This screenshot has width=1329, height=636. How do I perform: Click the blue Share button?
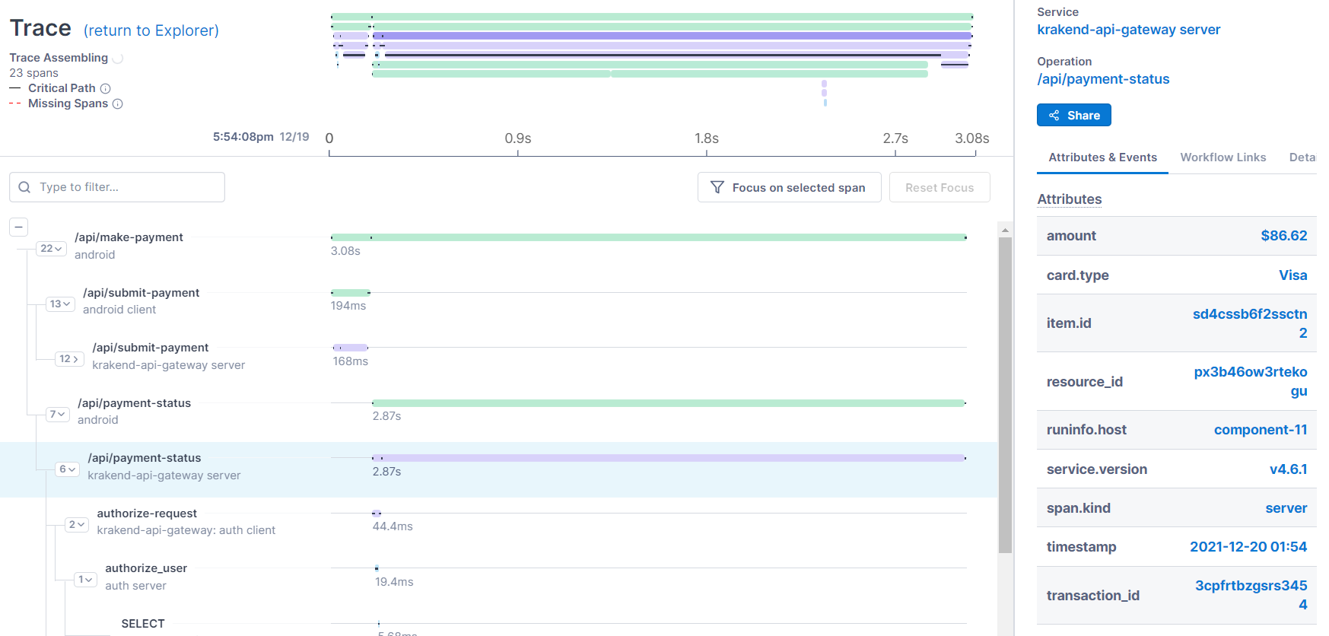(1073, 116)
